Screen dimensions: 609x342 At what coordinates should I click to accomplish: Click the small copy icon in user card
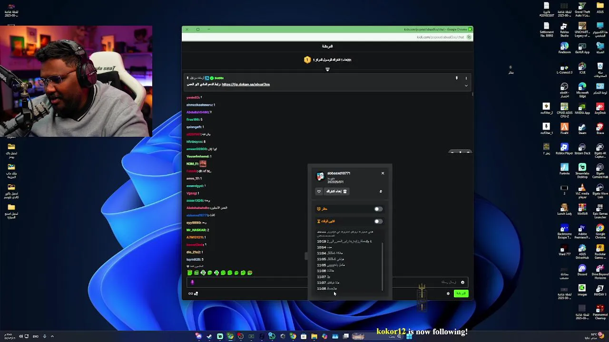pyautogui.click(x=381, y=191)
